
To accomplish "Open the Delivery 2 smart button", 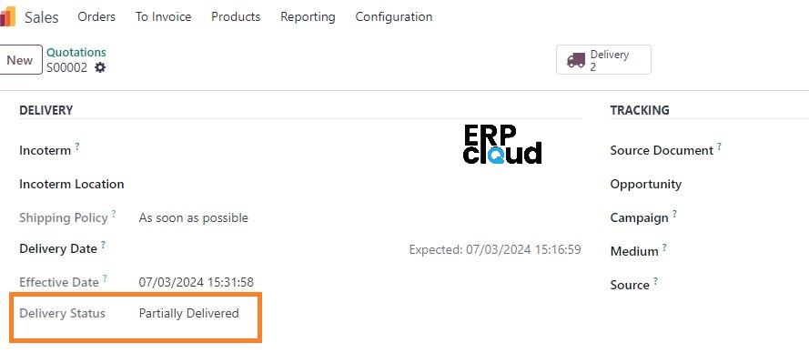I will [603, 60].
